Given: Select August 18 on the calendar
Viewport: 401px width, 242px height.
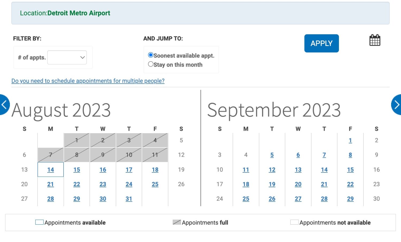Looking at the screenshot, I should (x=155, y=170).
